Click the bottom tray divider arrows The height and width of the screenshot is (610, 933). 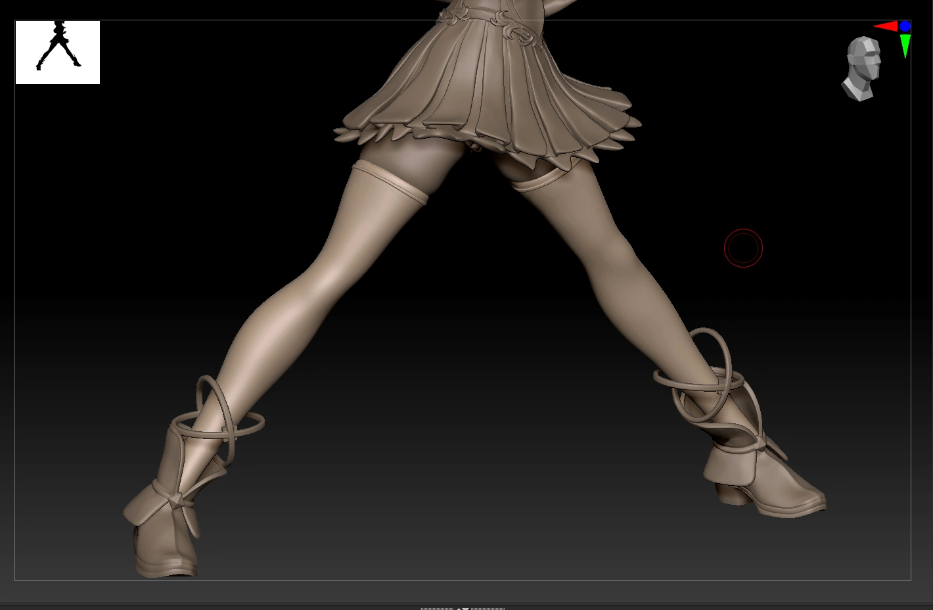click(463, 608)
